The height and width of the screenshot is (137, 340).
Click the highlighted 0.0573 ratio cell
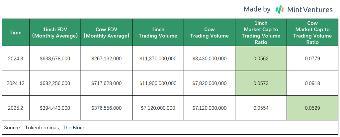[x=261, y=83]
